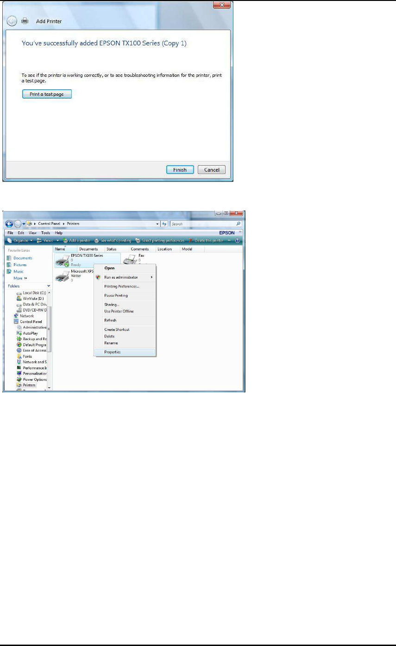Viewport: 396px width, 646px height.
Task: Expand the toolbar overflow chevron
Action: (x=229, y=241)
